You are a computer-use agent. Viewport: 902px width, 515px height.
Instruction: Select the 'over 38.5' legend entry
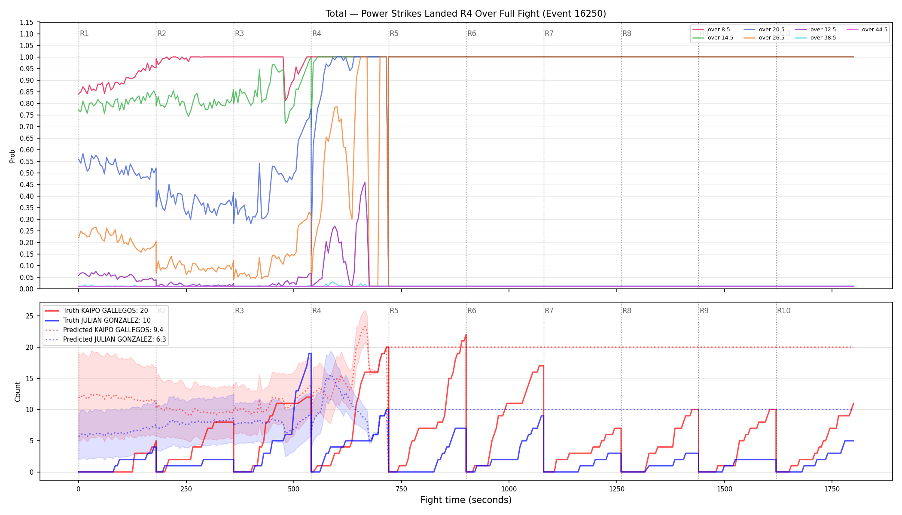816,38
